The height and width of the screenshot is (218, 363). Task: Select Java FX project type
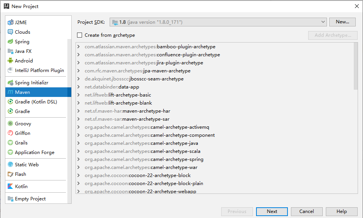(23, 51)
